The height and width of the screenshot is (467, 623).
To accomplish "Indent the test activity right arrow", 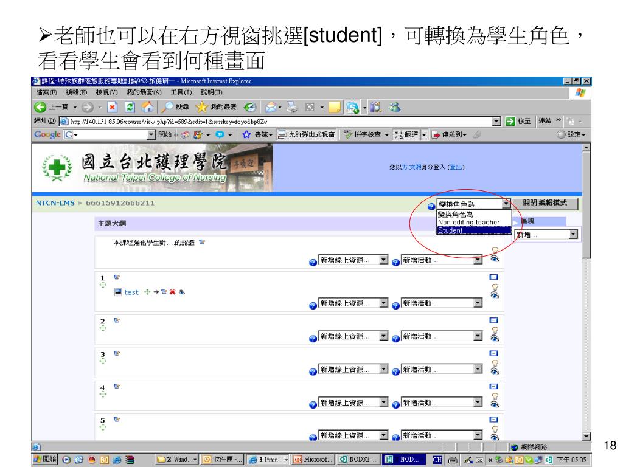I will point(156,292).
